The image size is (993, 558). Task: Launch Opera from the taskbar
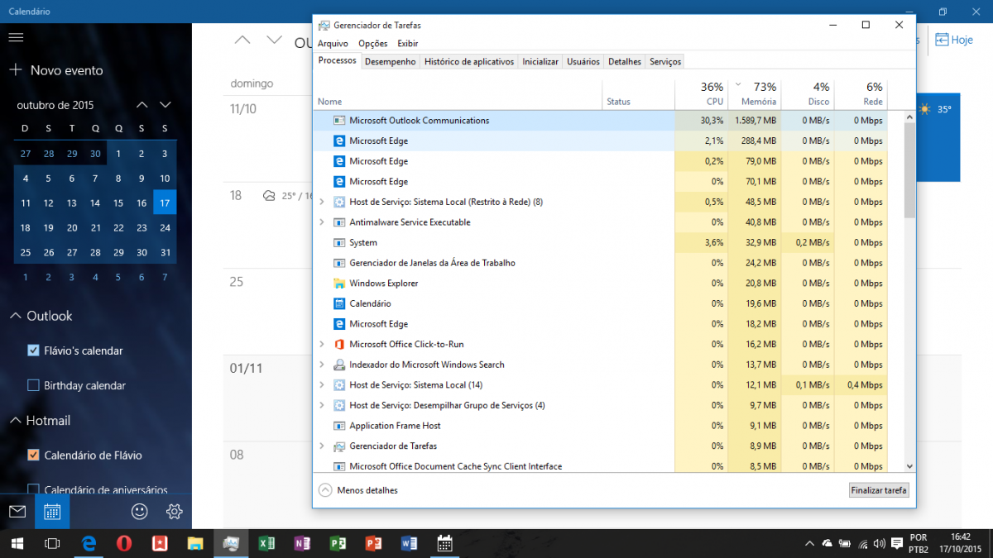124,543
